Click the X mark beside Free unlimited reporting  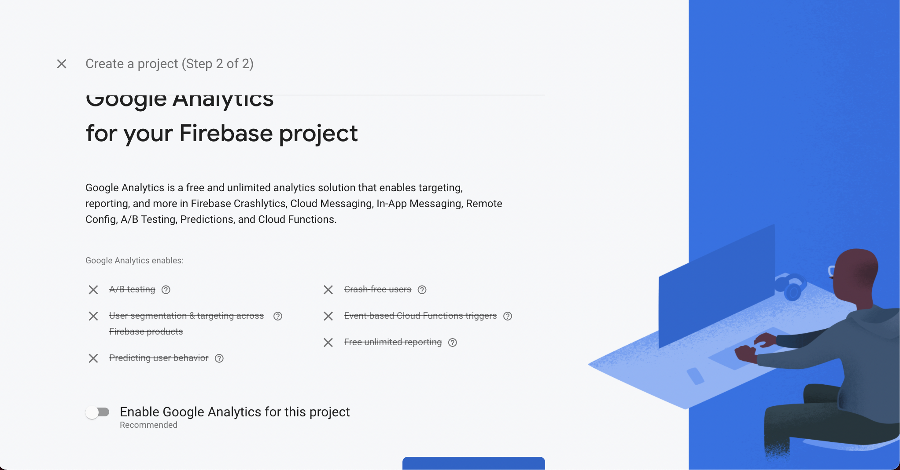[328, 342]
